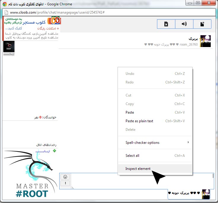Toggle the chat sound speaker icon

(x=184, y=24)
